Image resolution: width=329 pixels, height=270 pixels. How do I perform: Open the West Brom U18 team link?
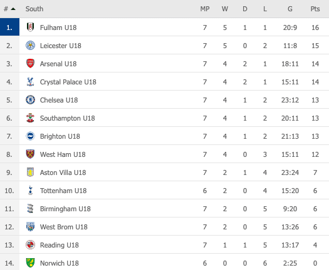(64, 227)
